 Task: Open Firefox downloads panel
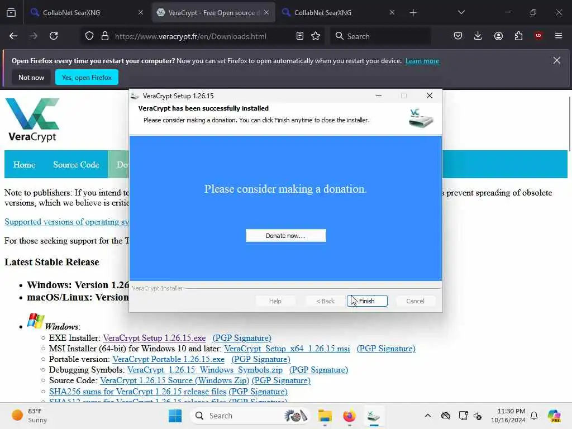(x=478, y=36)
